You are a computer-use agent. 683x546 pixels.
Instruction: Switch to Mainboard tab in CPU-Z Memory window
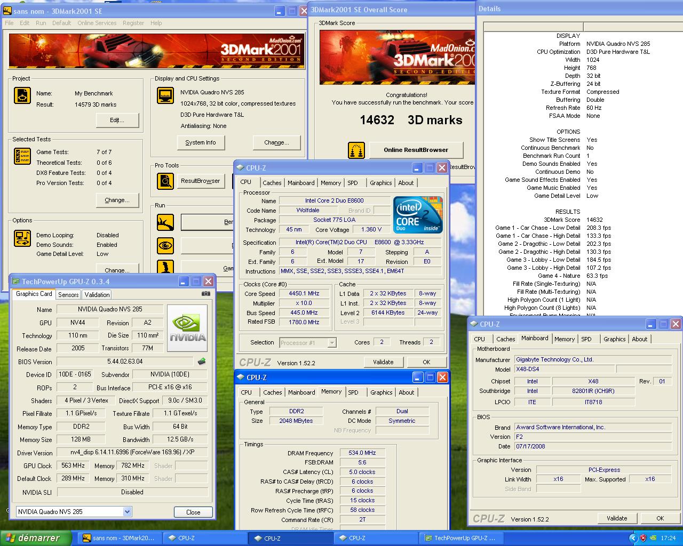pos(301,392)
